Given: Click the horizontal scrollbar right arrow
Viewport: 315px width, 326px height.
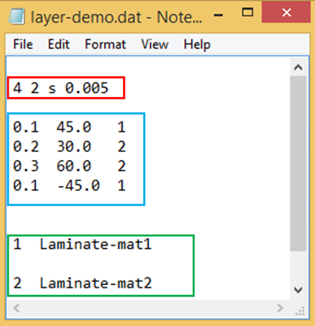Looking at the screenshot, I should (x=280, y=308).
